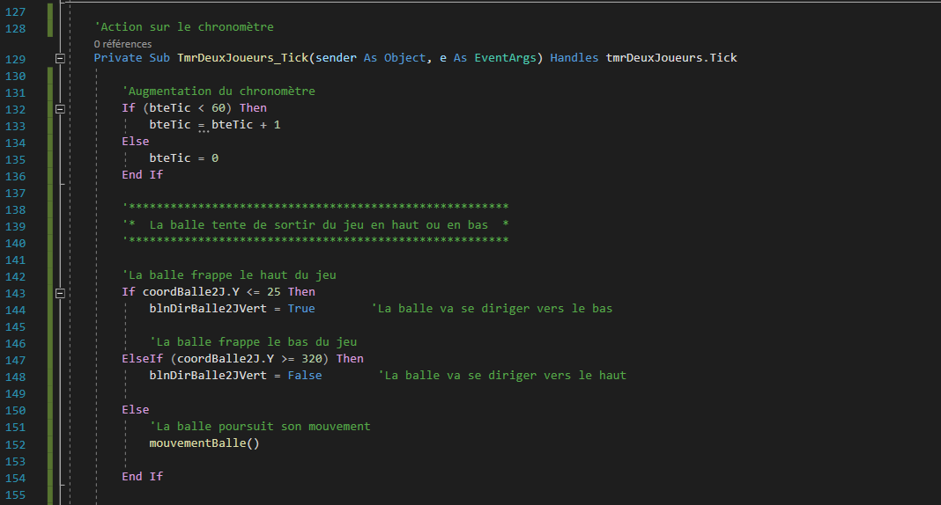Click on the value 320 in ElseIf condition
941x505 pixels.
pos(312,359)
